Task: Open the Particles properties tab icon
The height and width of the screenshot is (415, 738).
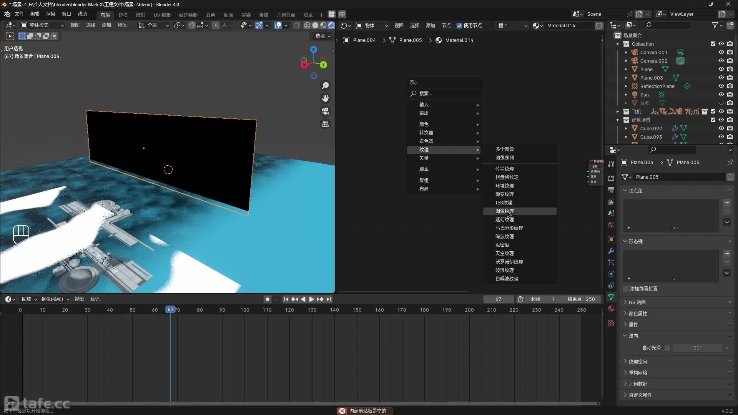Action: coord(611,262)
